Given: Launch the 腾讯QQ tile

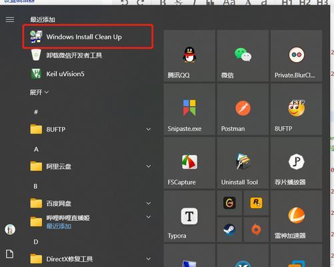Looking at the screenshot, I should [x=189, y=56].
